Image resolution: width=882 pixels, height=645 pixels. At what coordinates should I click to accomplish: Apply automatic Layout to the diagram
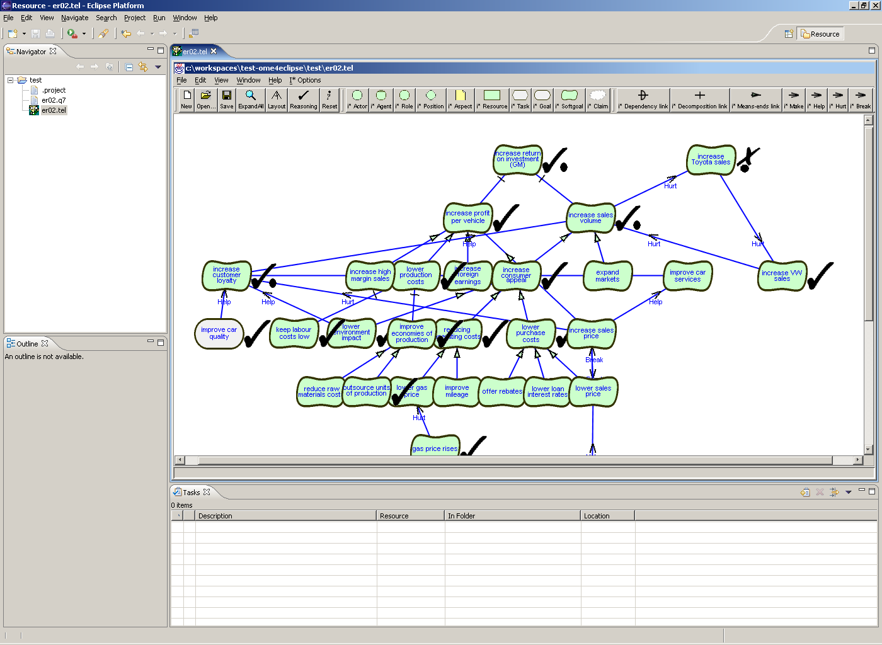tap(277, 100)
